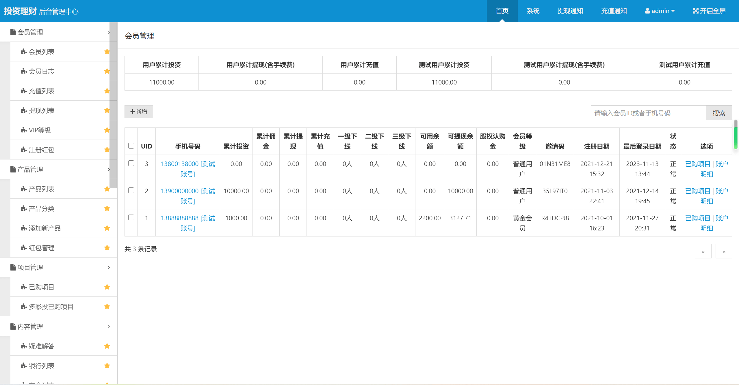Viewport: 739px width, 385px height.
Task: Click the star icon beside 银行列表
Action: pos(107,366)
